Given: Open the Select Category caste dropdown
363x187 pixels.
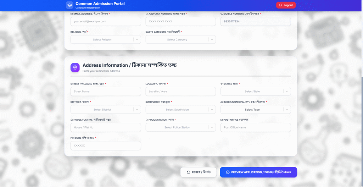Looking at the screenshot, I should click(180, 40).
